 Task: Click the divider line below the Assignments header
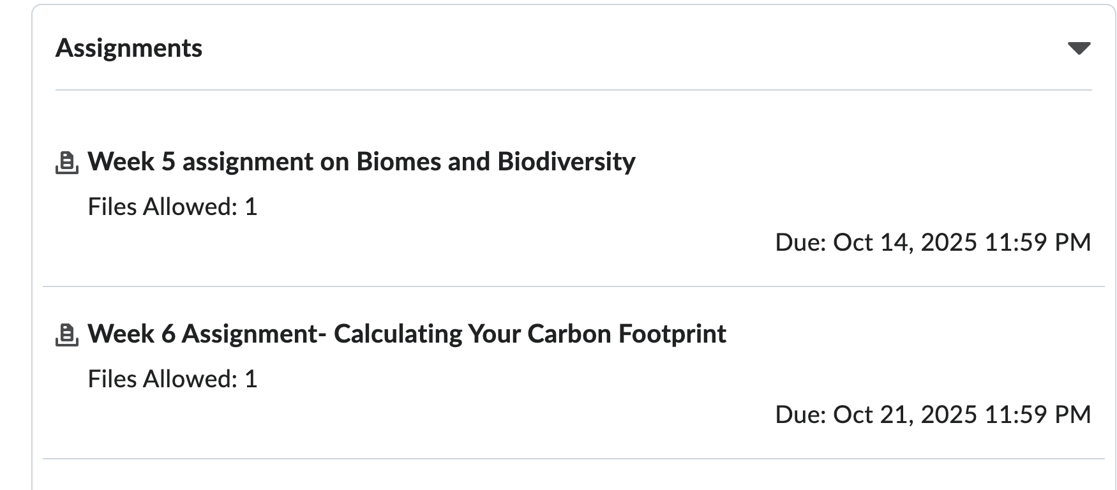click(x=573, y=90)
